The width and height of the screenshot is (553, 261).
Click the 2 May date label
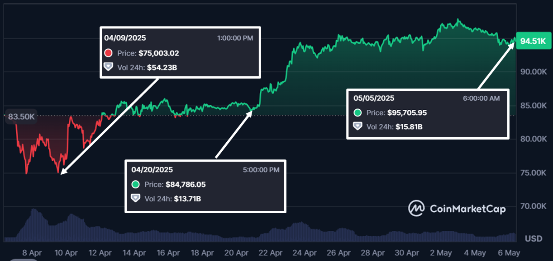coord(442,252)
